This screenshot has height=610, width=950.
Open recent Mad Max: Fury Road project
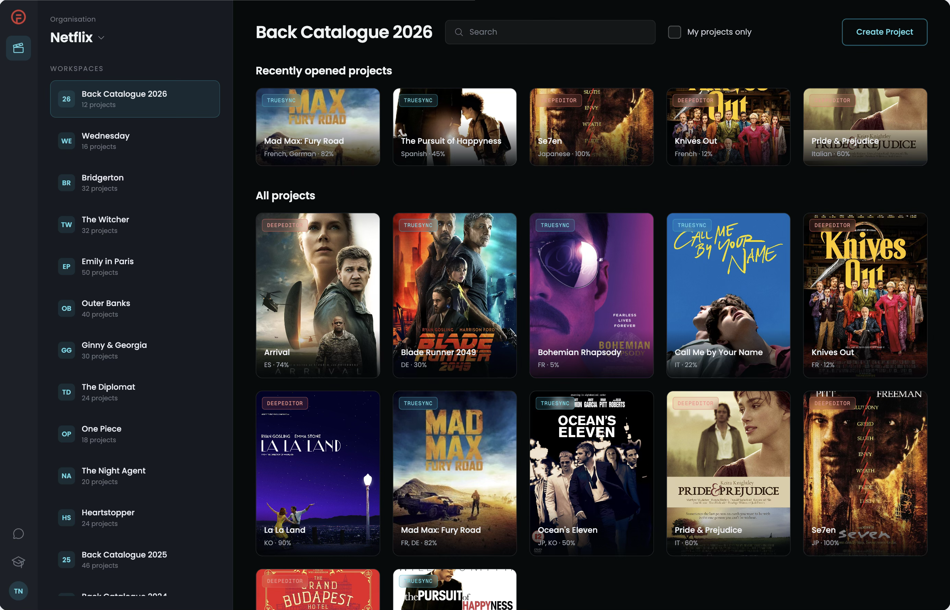(318, 127)
